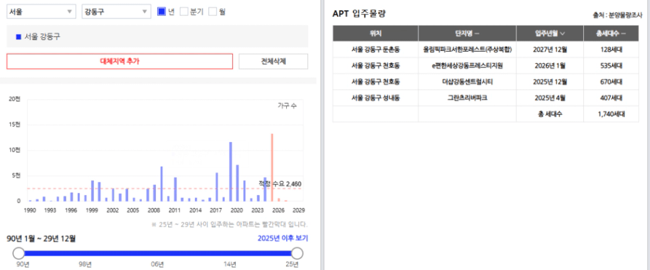Screen dimensions: 650x270
Task: Click the tall 2019 bar in chart
Action: click(x=230, y=171)
